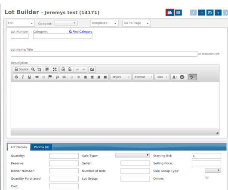
Task: Click the barcode icon button
Action: [x=178, y=12]
